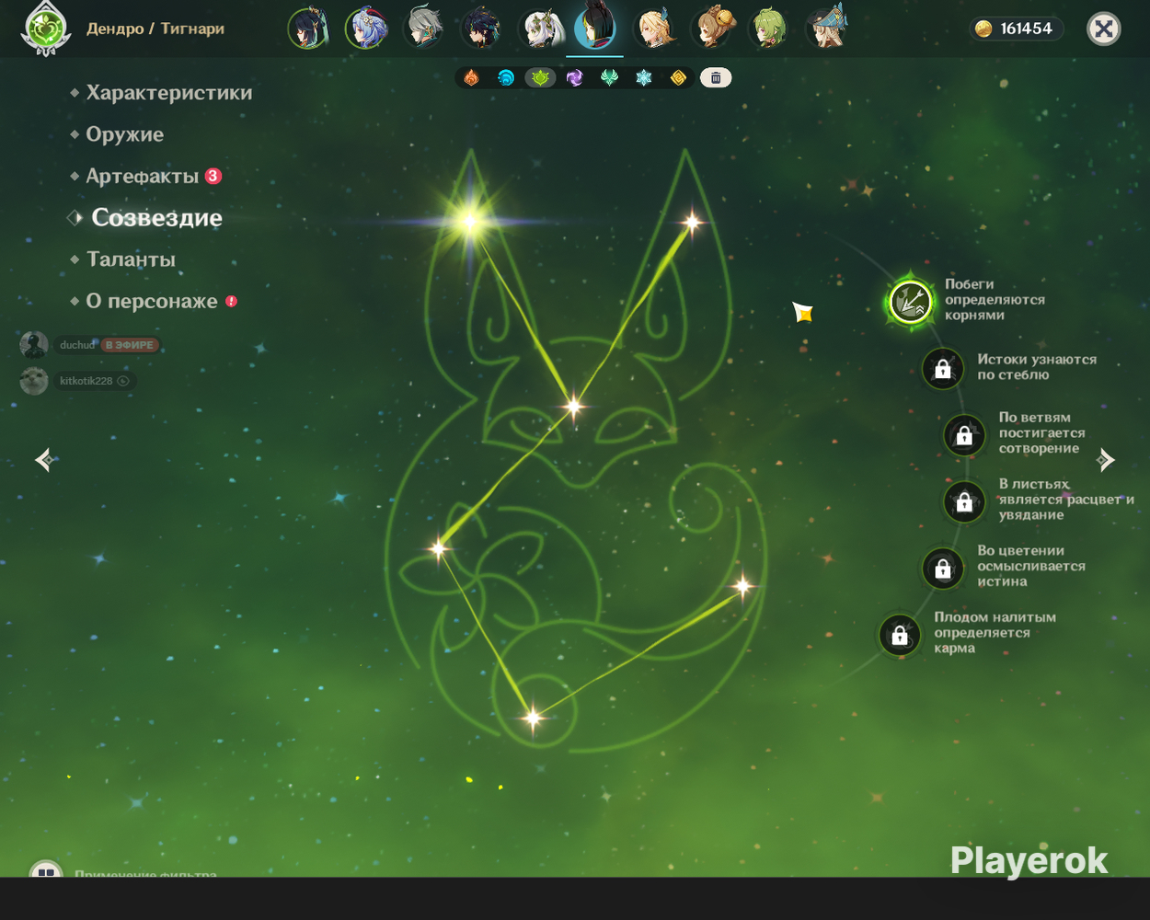Filter characters by Hydro element
Screen dimensions: 1150x920
(505, 78)
